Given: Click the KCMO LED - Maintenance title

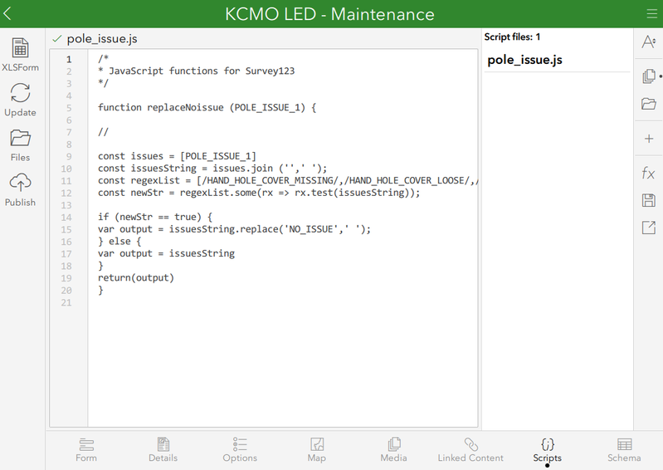Looking at the screenshot, I should (x=329, y=14).
